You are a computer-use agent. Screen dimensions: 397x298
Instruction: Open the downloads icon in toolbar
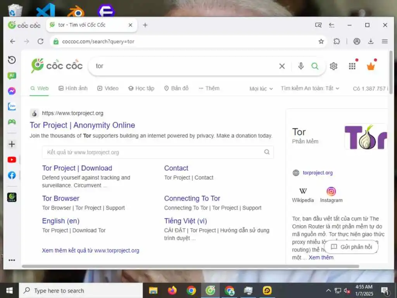[371, 41]
